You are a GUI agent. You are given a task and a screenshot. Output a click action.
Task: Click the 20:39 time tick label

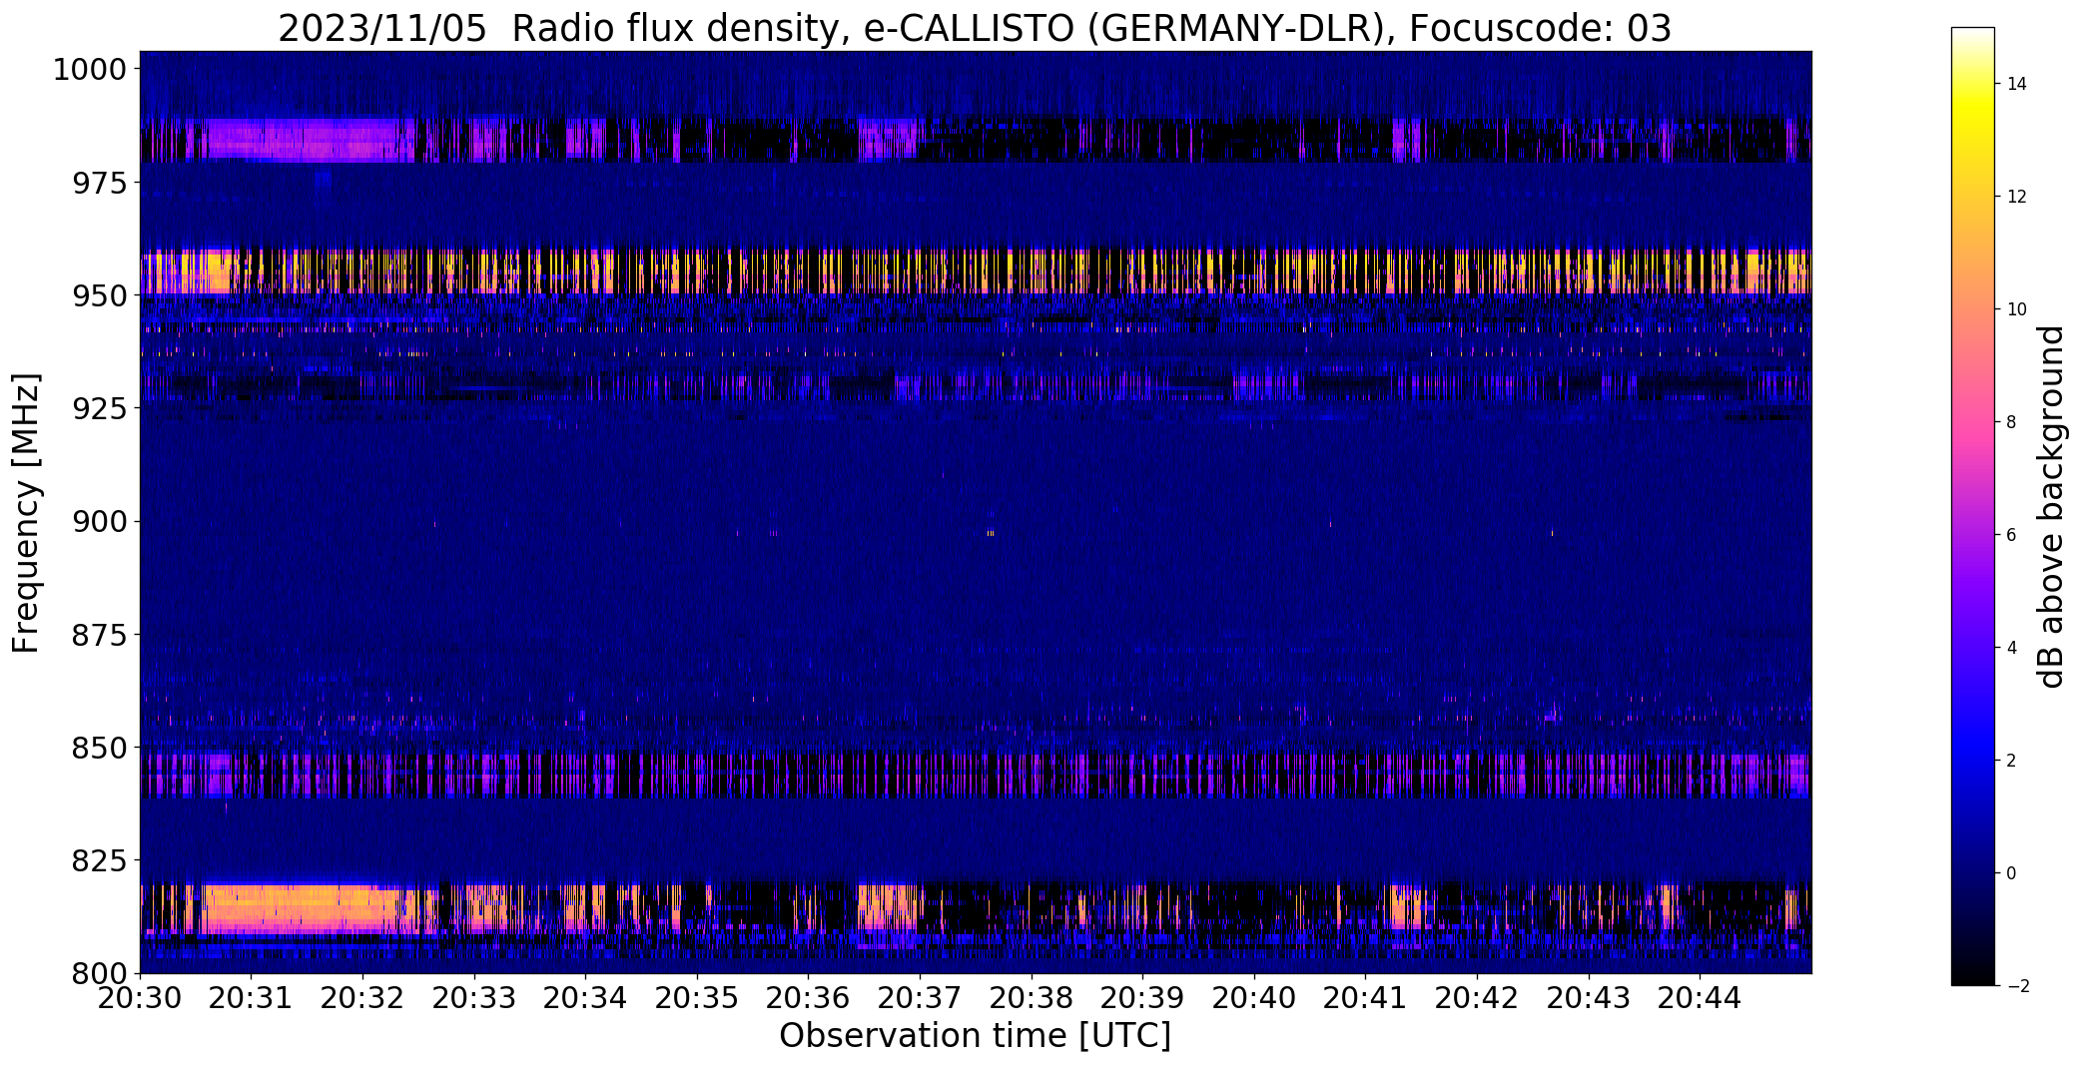1143,997
